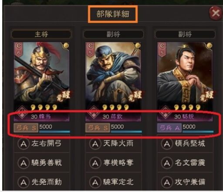Open 蒋欽 vice general portrait card
This screenshot has height=192, width=223.
point(113,82)
